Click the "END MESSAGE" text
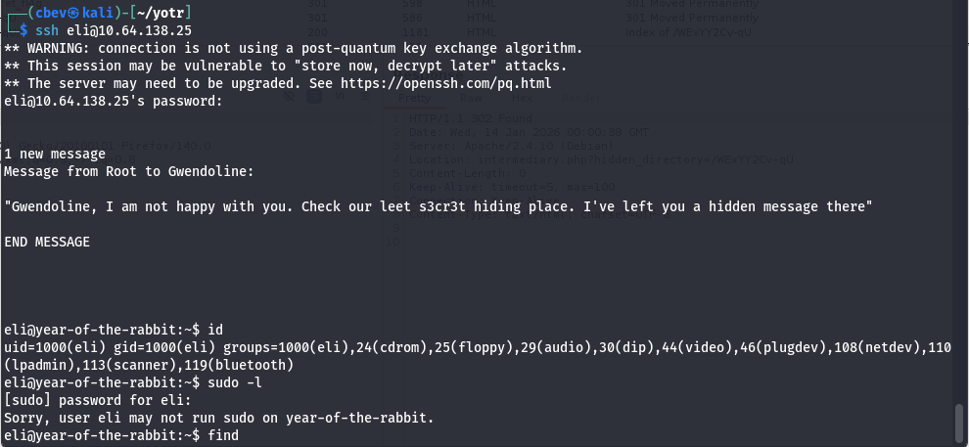This screenshot has height=447, width=969. tap(47, 242)
